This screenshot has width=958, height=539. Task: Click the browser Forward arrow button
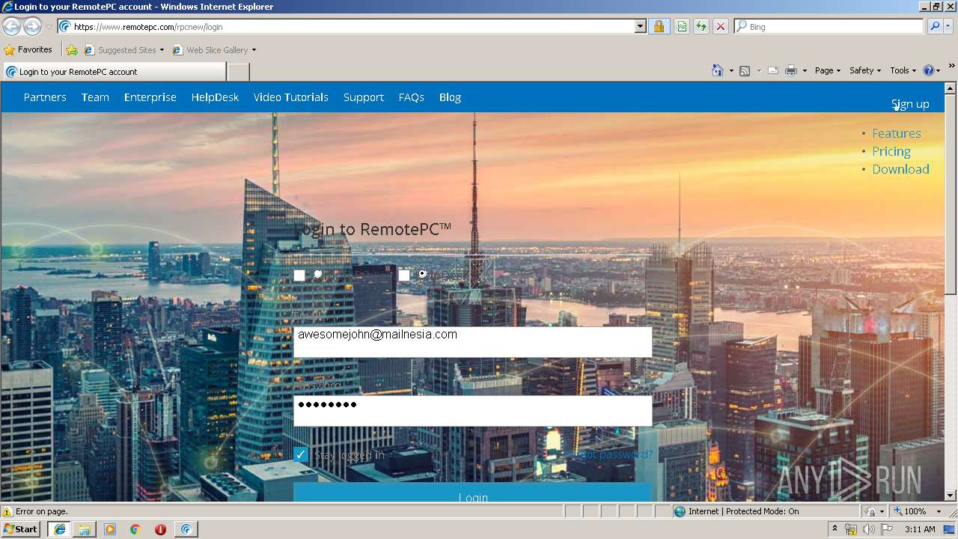pos(32,26)
